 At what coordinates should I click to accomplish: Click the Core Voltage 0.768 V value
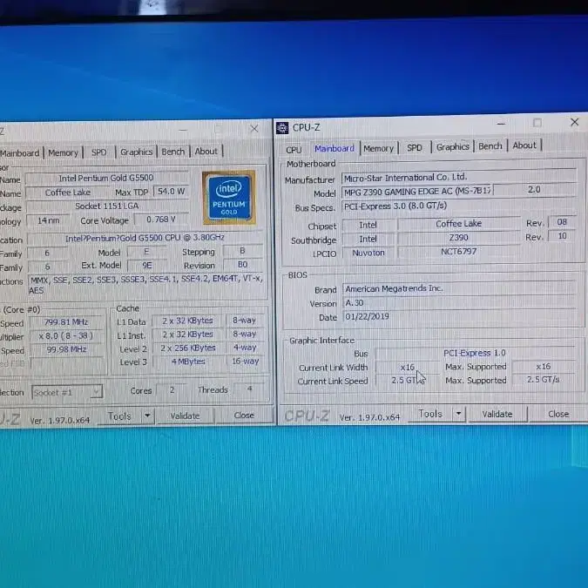pyautogui.click(x=161, y=220)
